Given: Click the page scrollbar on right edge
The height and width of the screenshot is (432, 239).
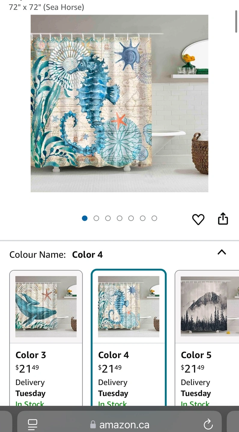Looking at the screenshot, I should (x=236, y=21).
